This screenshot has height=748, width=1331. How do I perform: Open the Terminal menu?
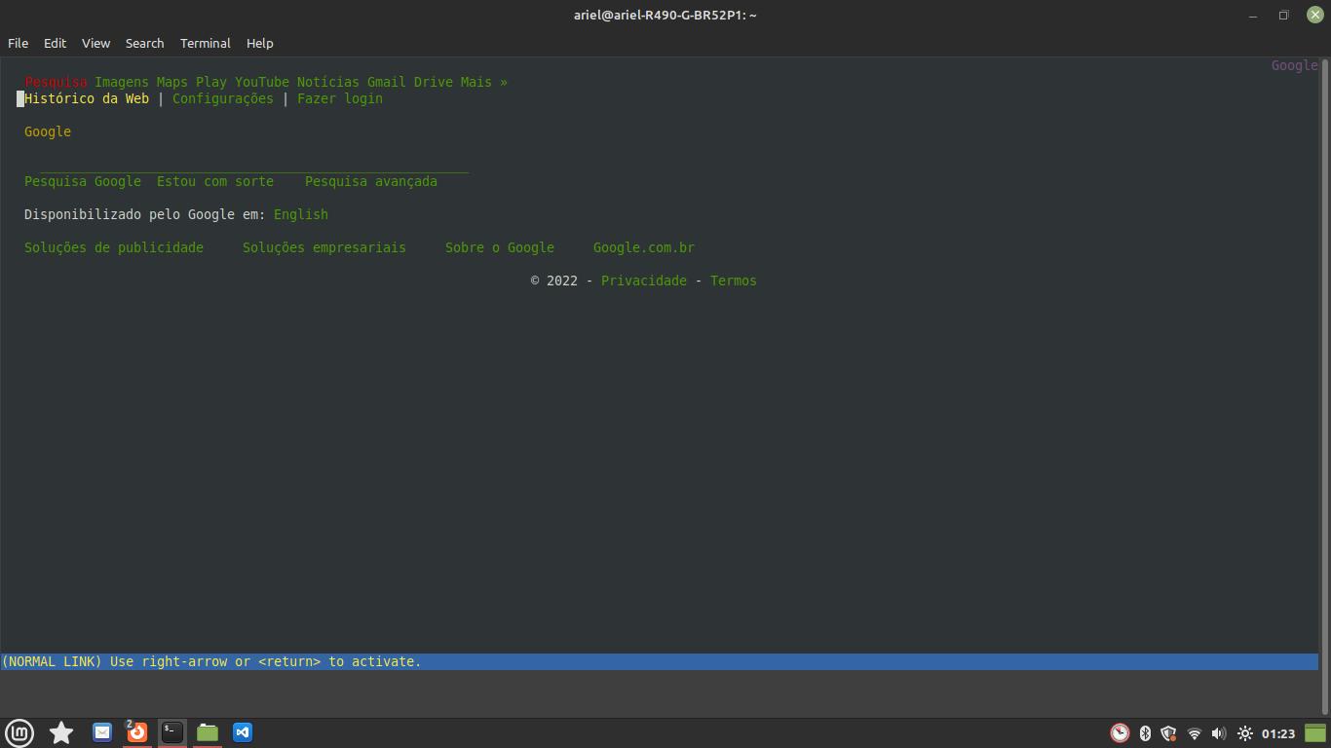205,43
